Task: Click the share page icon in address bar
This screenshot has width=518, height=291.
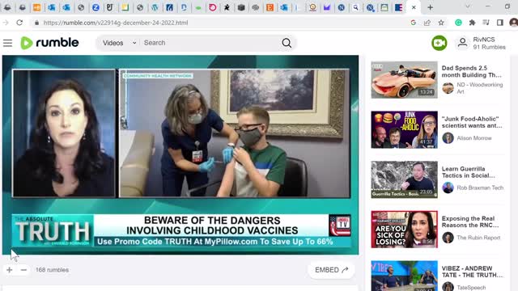Action: tap(427, 23)
